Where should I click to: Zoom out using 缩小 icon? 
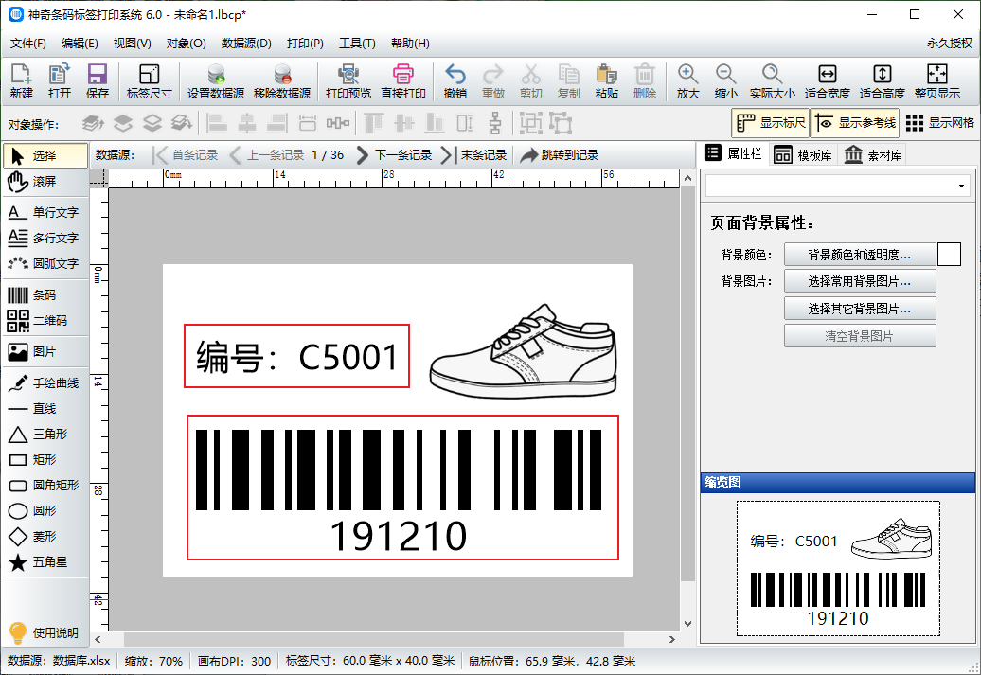click(725, 81)
